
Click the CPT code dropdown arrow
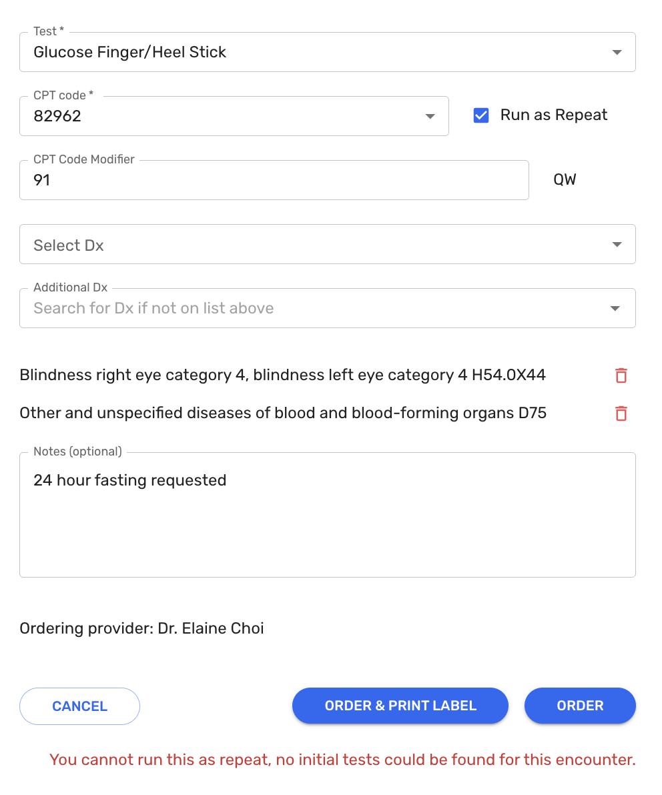click(430, 117)
